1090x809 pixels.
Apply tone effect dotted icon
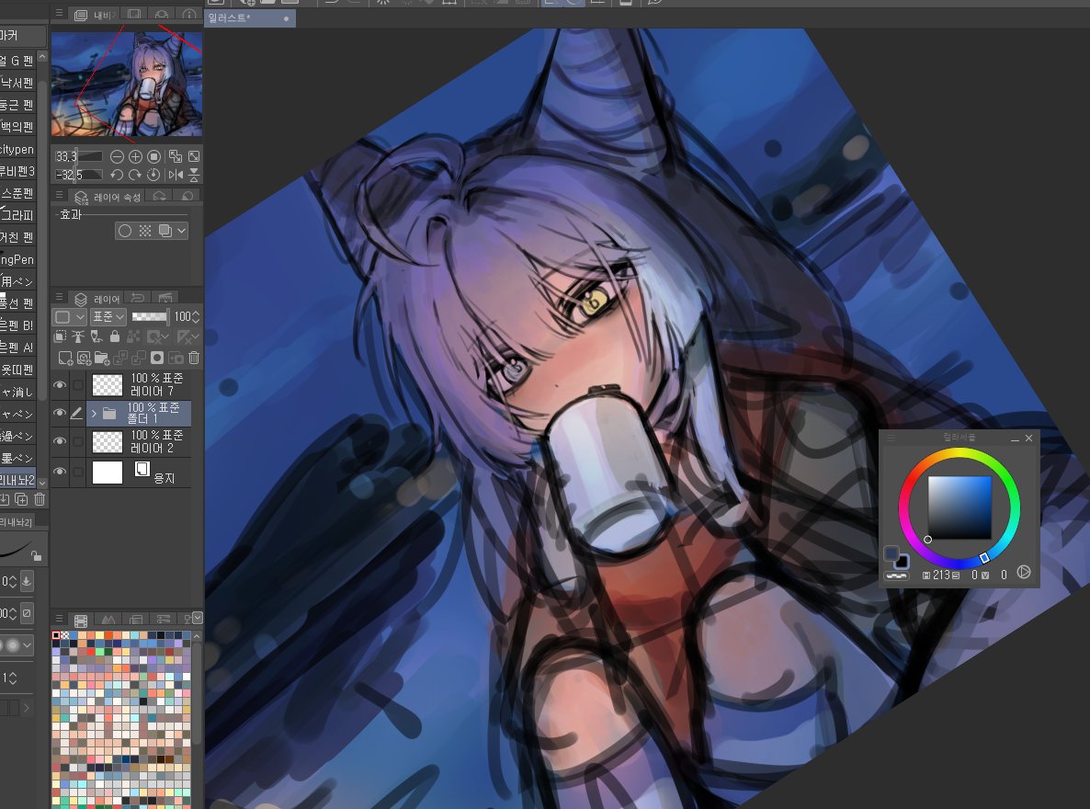coord(144,231)
